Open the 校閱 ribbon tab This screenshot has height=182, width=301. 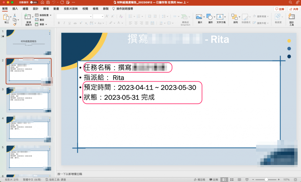(85, 9)
